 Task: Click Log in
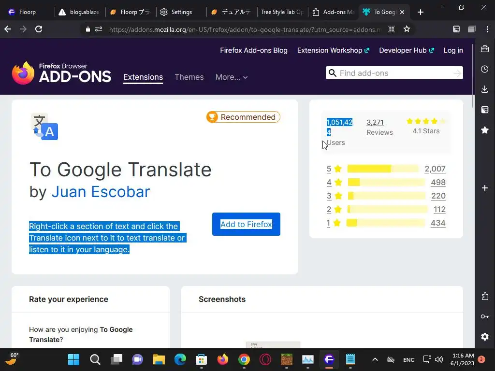(453, 50)
